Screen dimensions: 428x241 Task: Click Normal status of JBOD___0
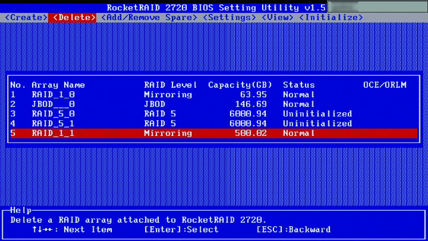pyautogui.click(x=299, y=104)
